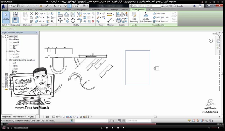Click the Save icon in quick access toolbar
The height and width of the screenshot is (131, 225).
(18, 6)
